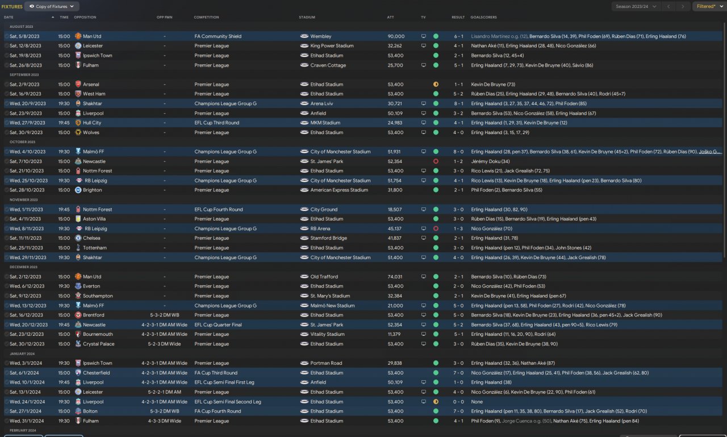Screen dimensions: 727x437
Task: Click the 90,000 attendance value
Action: [x=396, y=36]
